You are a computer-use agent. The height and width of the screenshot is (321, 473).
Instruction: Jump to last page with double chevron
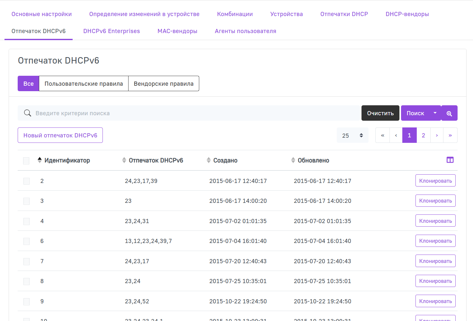point(450,135)
